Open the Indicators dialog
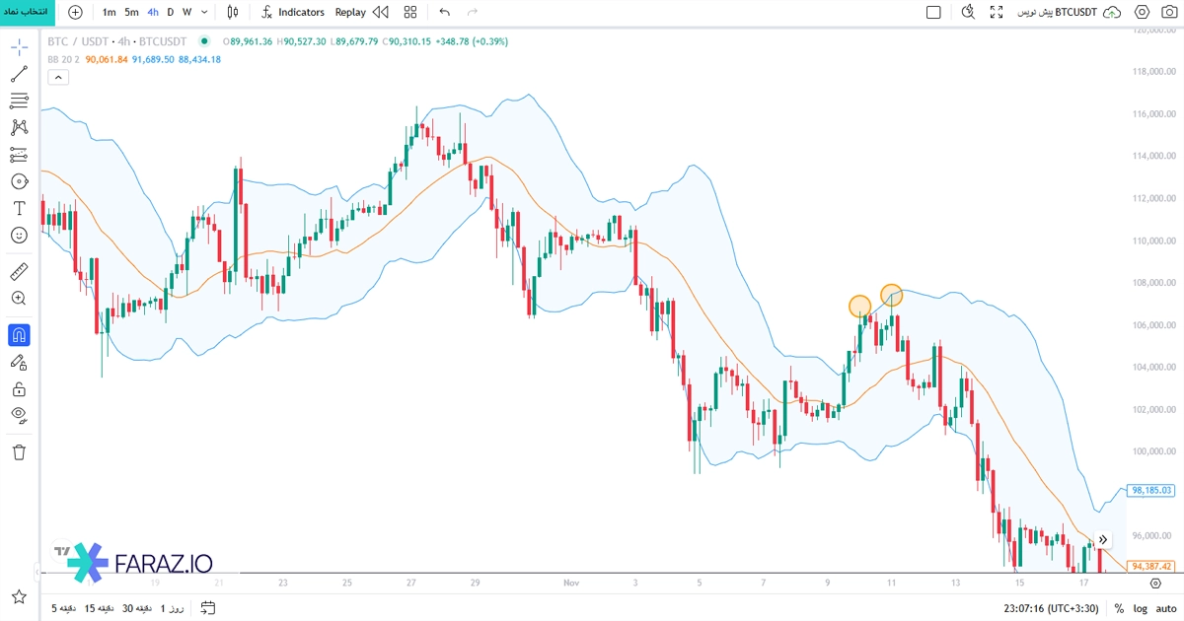Viewport: 1184px width, 621px height. (x=292, y=12)
